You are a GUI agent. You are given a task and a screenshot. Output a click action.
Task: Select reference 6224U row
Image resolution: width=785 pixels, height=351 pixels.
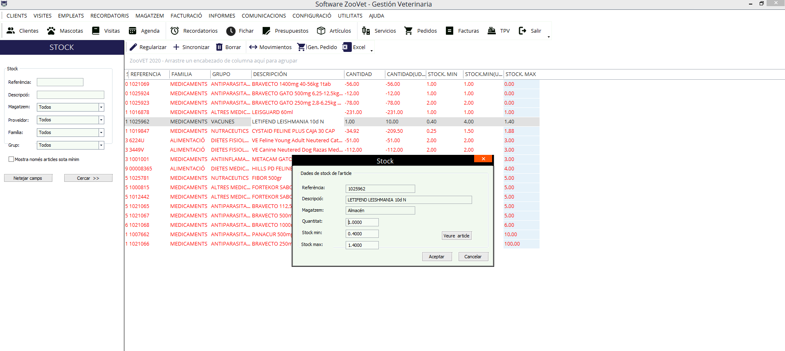click(332, 141)
